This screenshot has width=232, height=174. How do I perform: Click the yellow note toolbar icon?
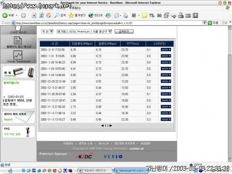144,15
